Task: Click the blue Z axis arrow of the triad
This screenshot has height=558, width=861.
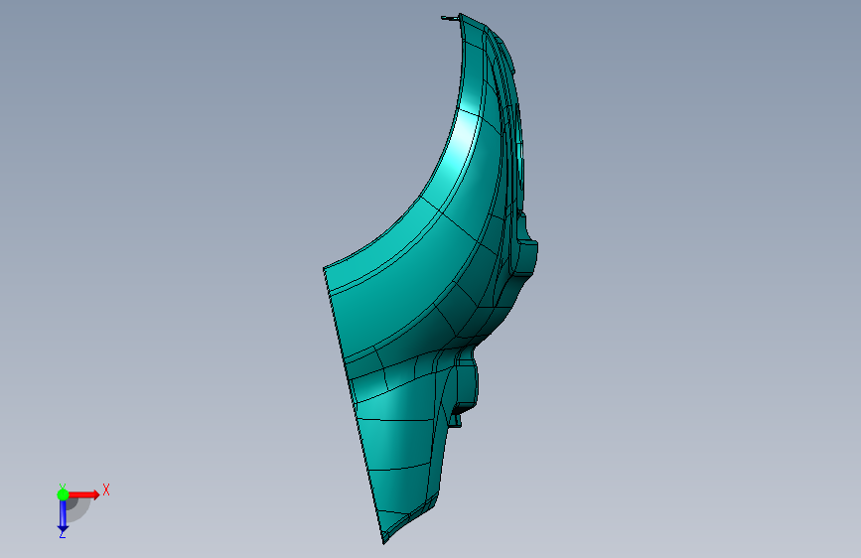Action: point(63,515)
